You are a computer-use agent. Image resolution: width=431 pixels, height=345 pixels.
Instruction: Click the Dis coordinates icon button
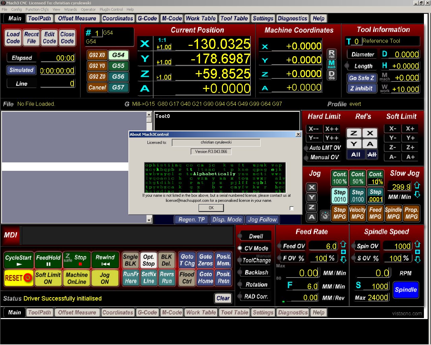coord(332,75)
